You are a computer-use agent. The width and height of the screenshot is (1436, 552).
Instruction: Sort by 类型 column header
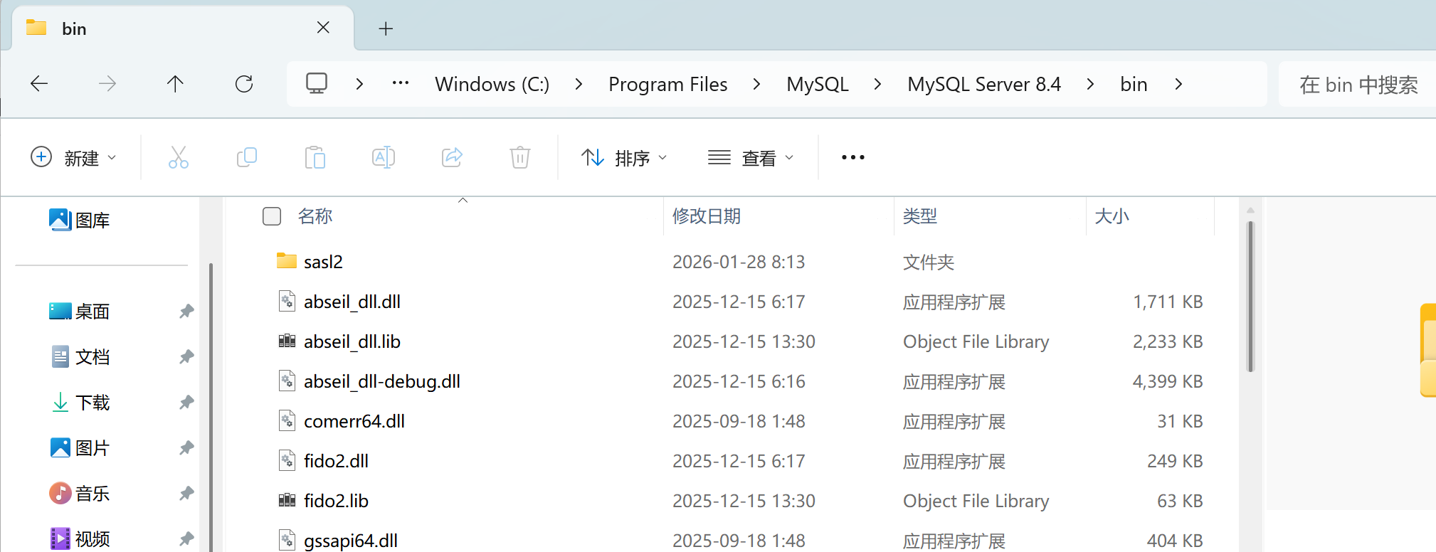click(x=920, y=216)
